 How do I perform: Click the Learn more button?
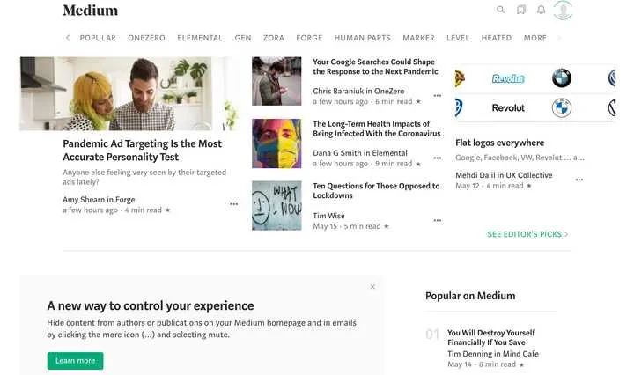[x=75, y=360]
